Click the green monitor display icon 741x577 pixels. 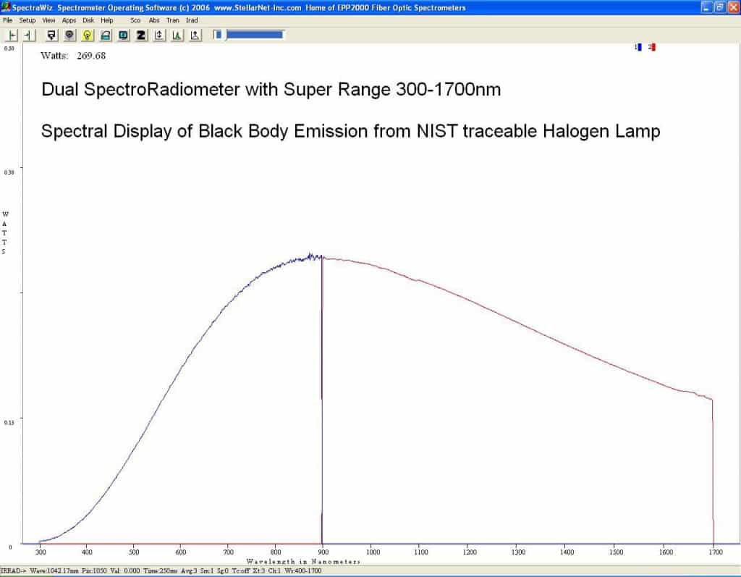122,35
